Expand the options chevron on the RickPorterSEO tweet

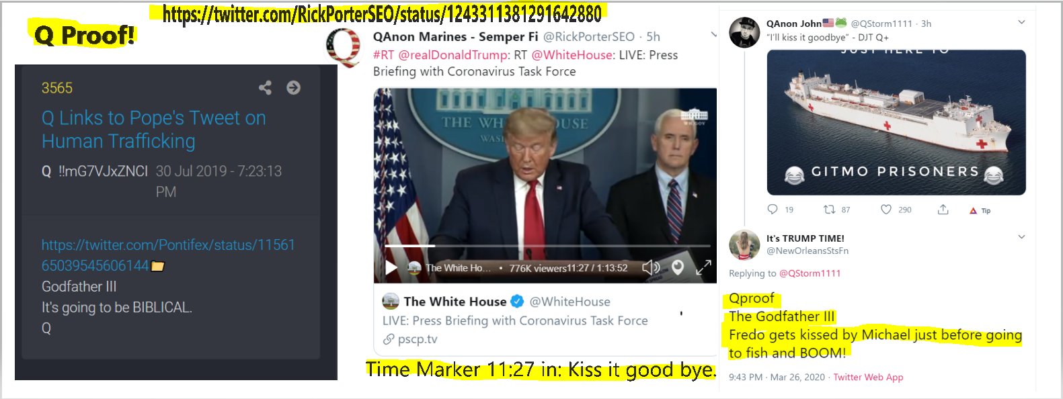click(x=713, y=34)
